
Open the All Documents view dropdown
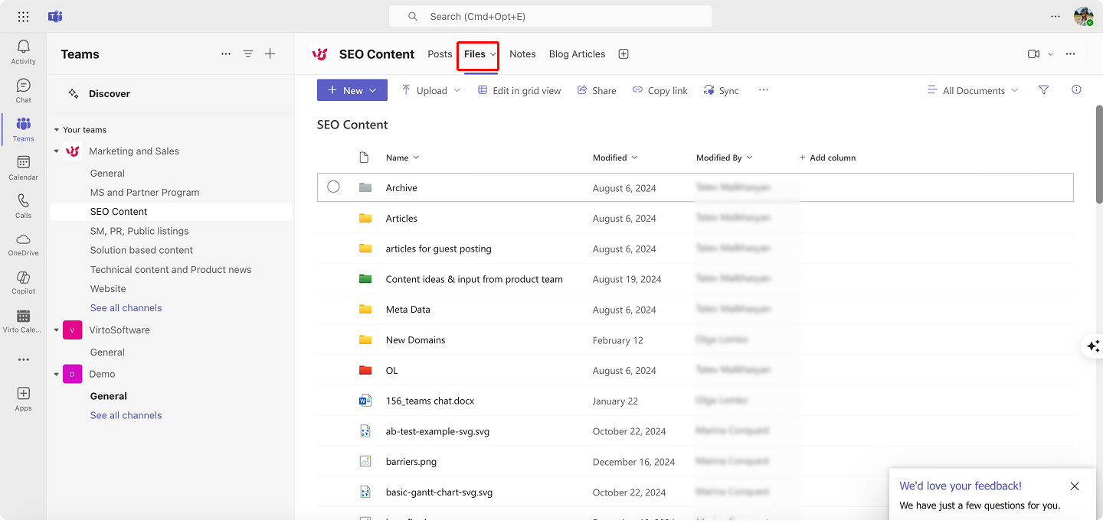pos(973,90)
